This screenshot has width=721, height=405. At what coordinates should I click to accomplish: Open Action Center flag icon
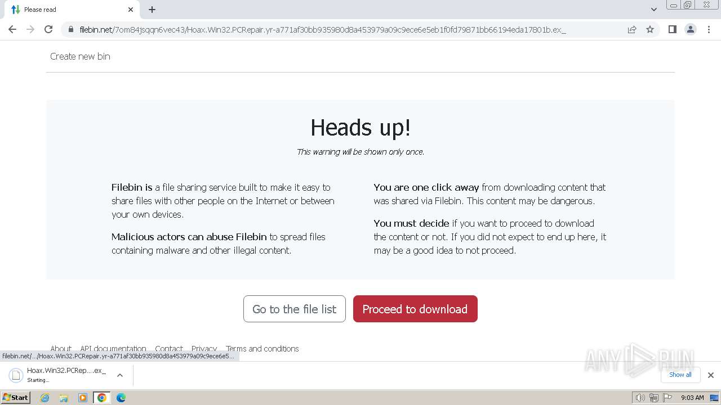(667, 398)
